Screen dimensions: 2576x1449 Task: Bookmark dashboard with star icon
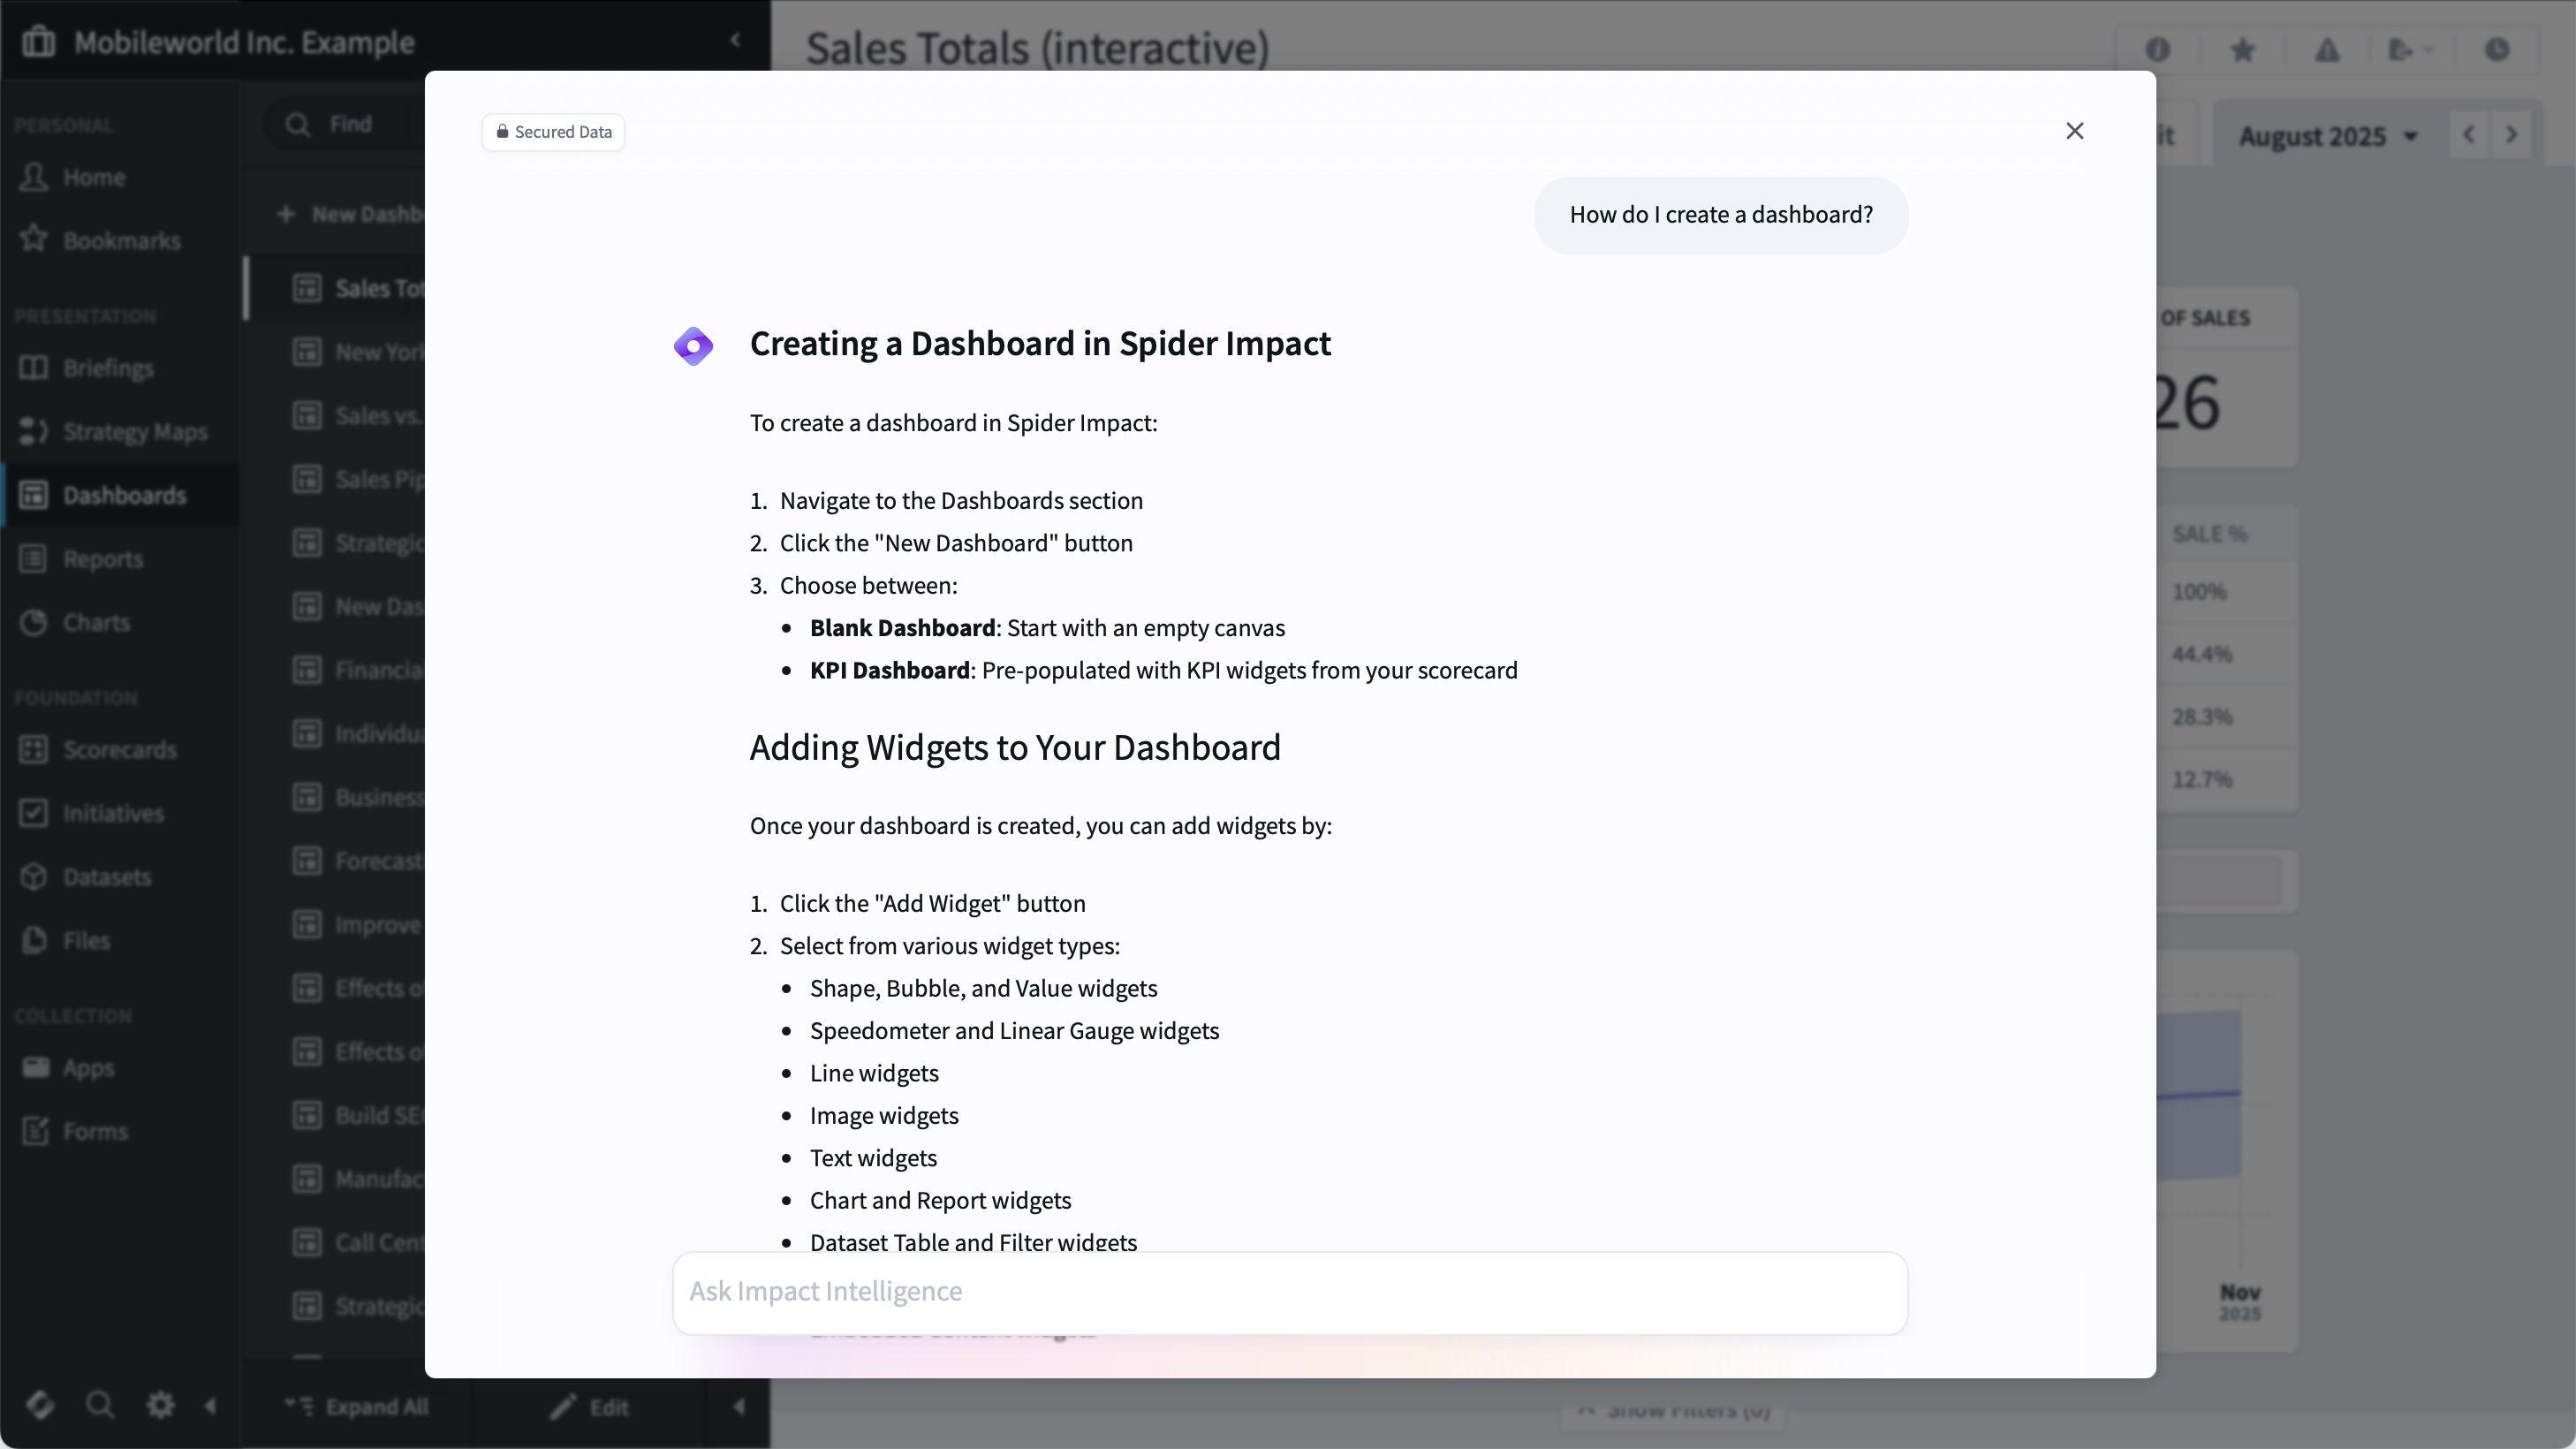click(x=2242, y=49)
